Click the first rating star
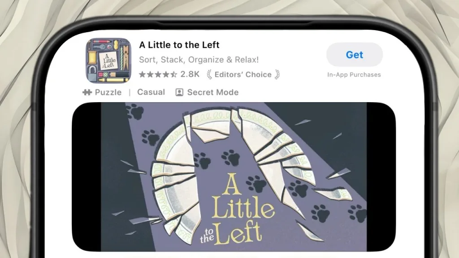Image resolution: width=459 pixels, height=258 pixels. (x=143, y=74)
